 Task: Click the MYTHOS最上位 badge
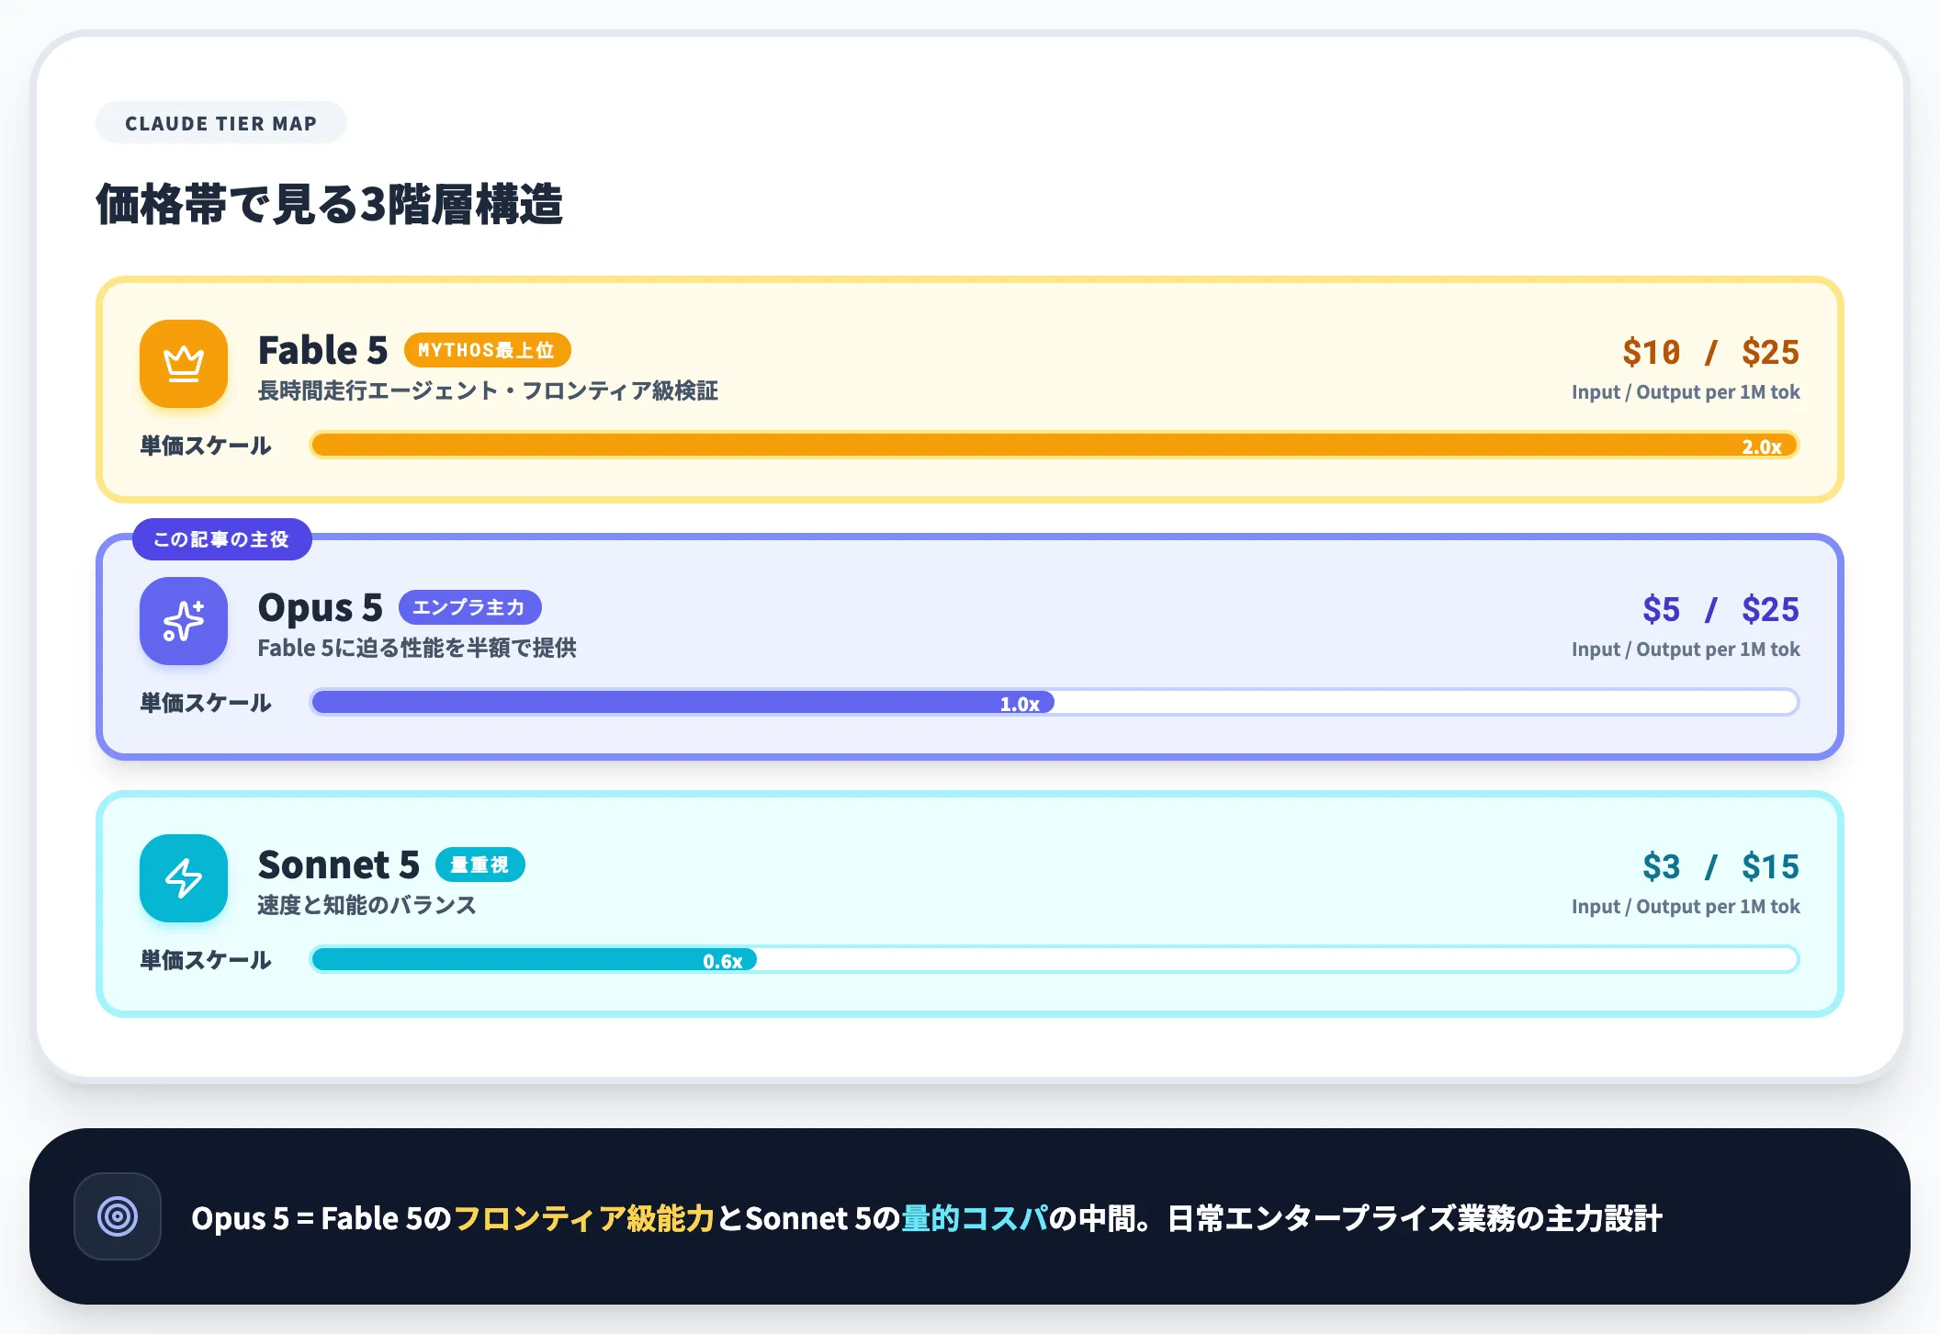coord(487,350)
